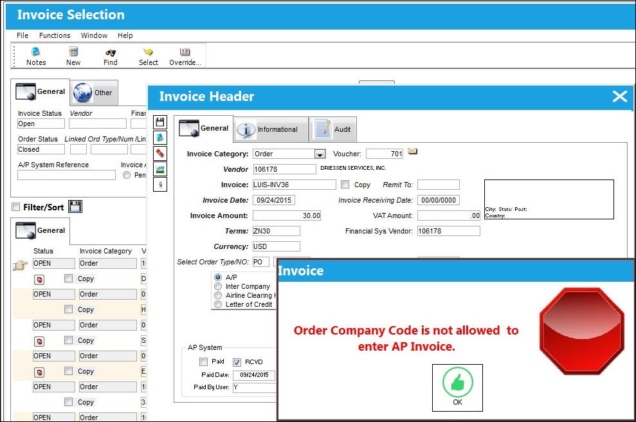Select the General tab in Invoice Header

(x=204, y=128)
